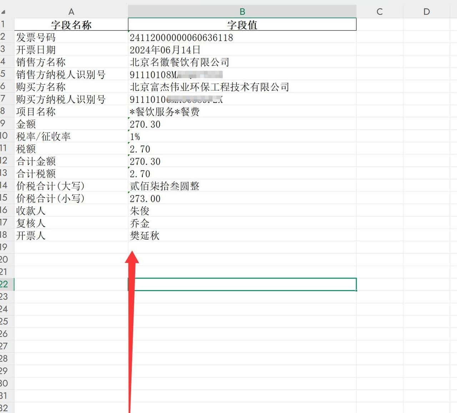Click cell labeled 金额 in row 9
The height and width of the screenshot is (413, 457).
tap(71, 124)
